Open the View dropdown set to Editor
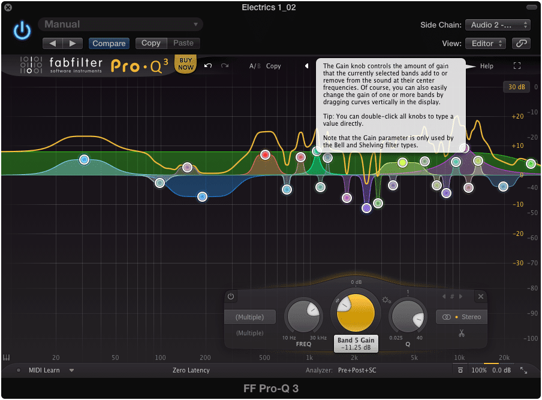The image size is (542, 400). (486, 44)
